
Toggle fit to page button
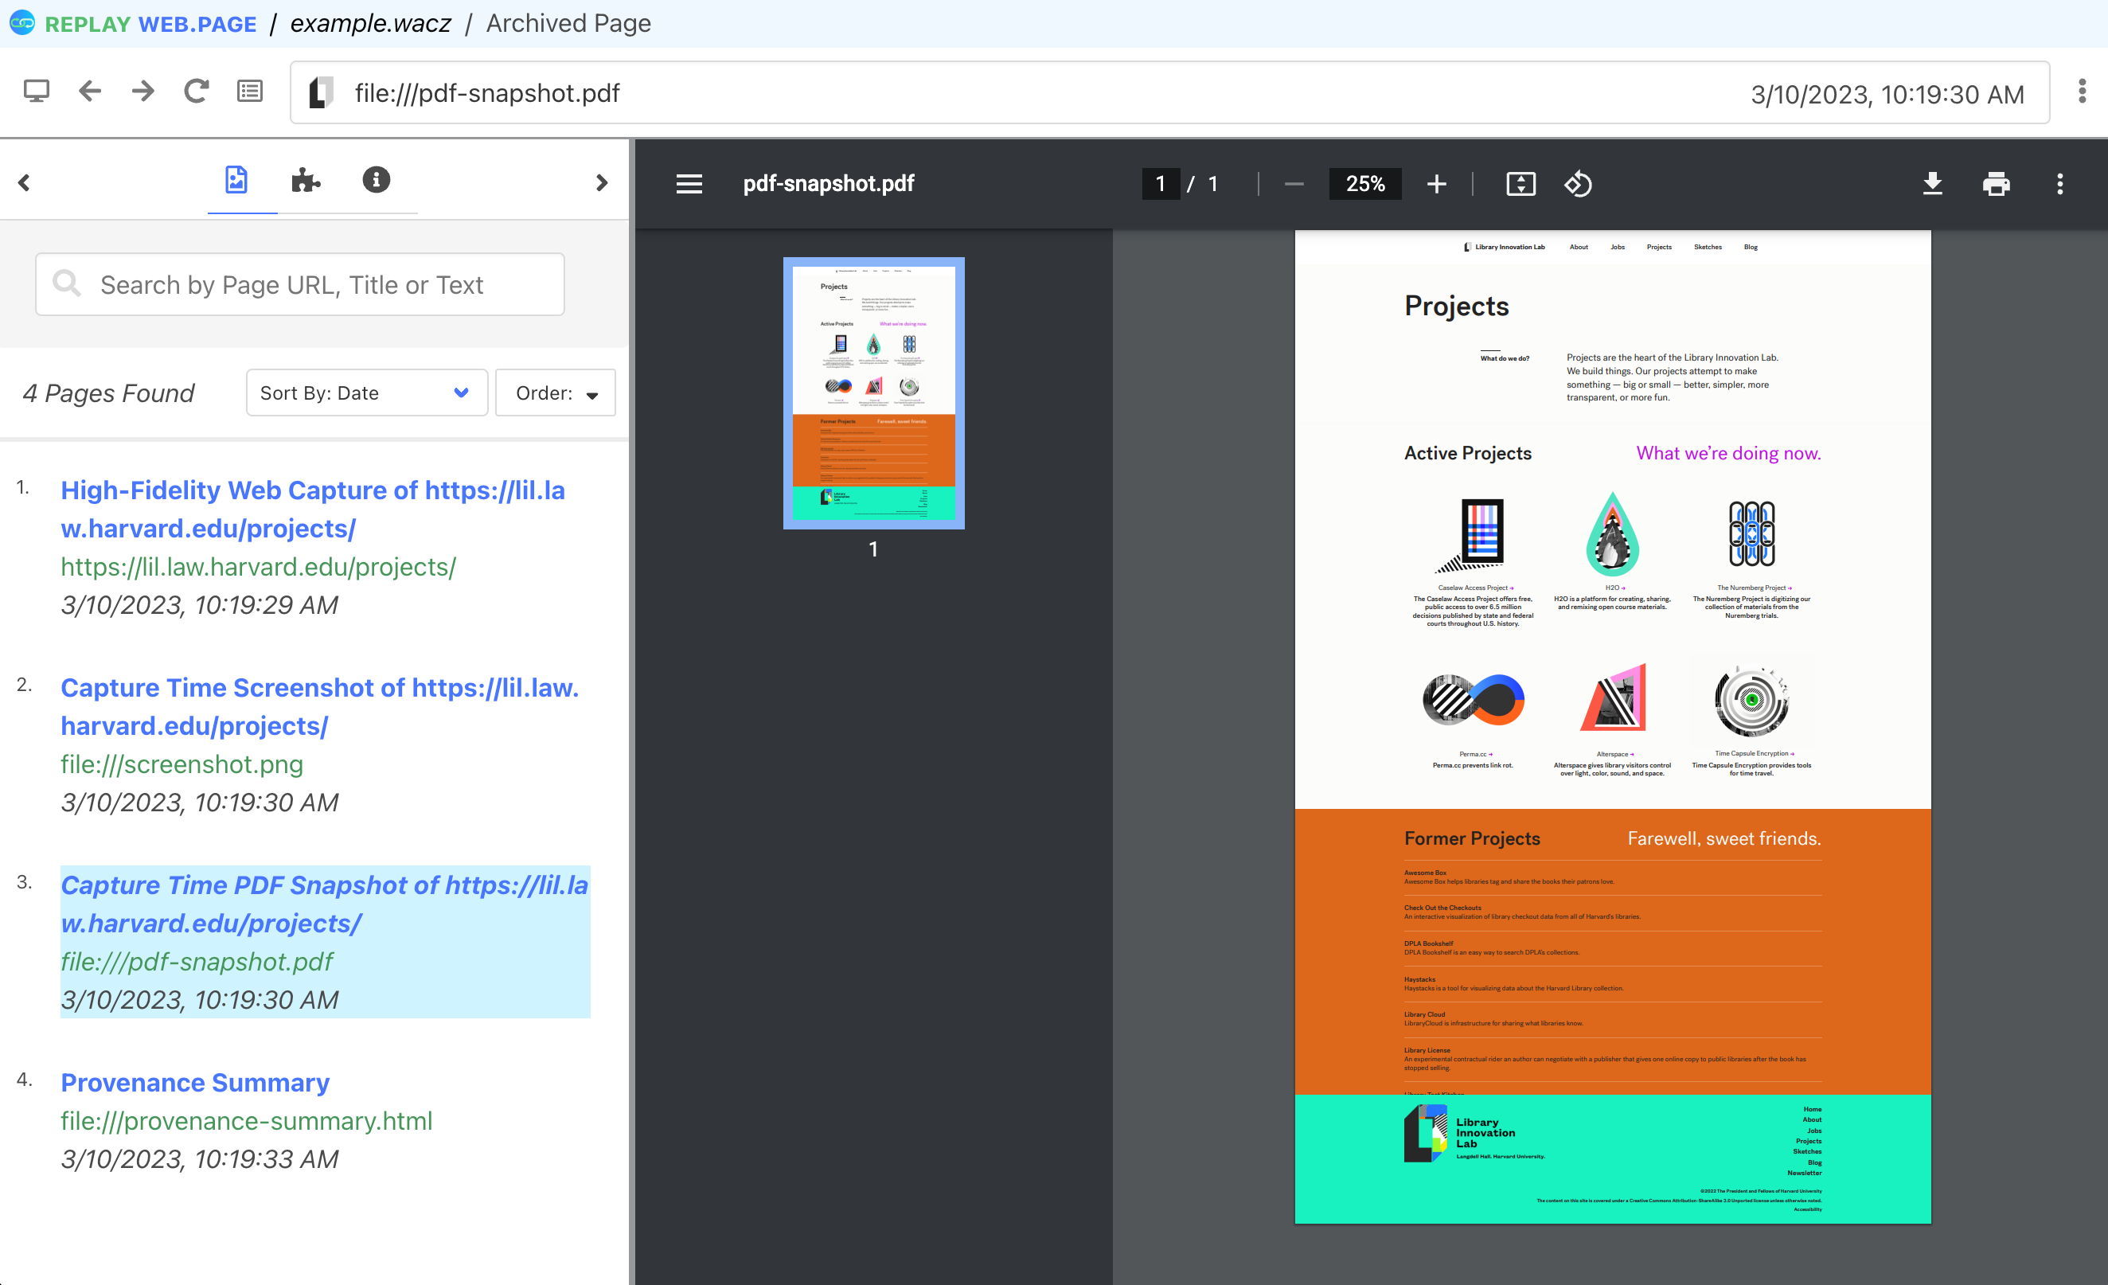click(1520, 184)
